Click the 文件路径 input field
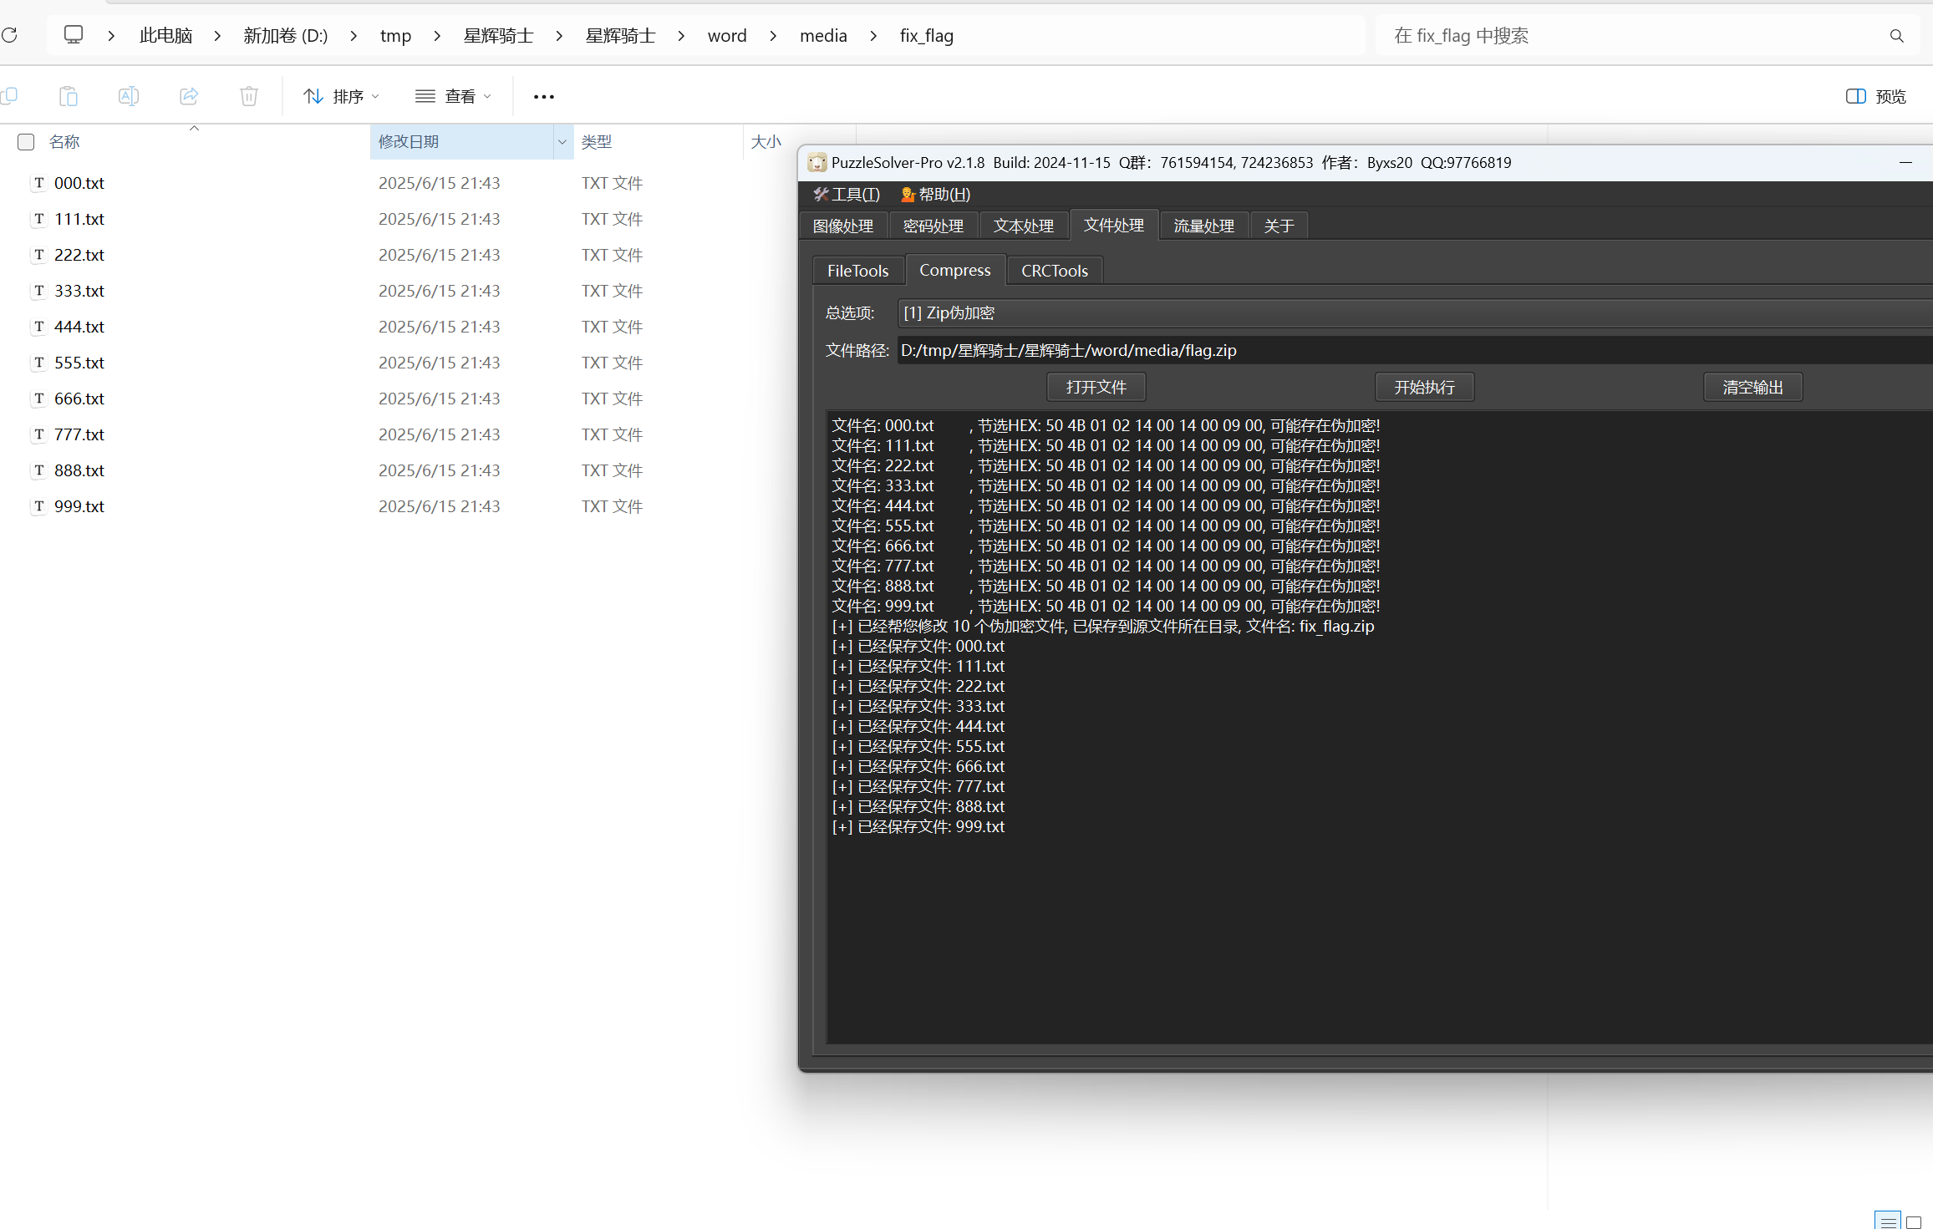This screenshot has width=1933, height=1229. pos(1415,351)
